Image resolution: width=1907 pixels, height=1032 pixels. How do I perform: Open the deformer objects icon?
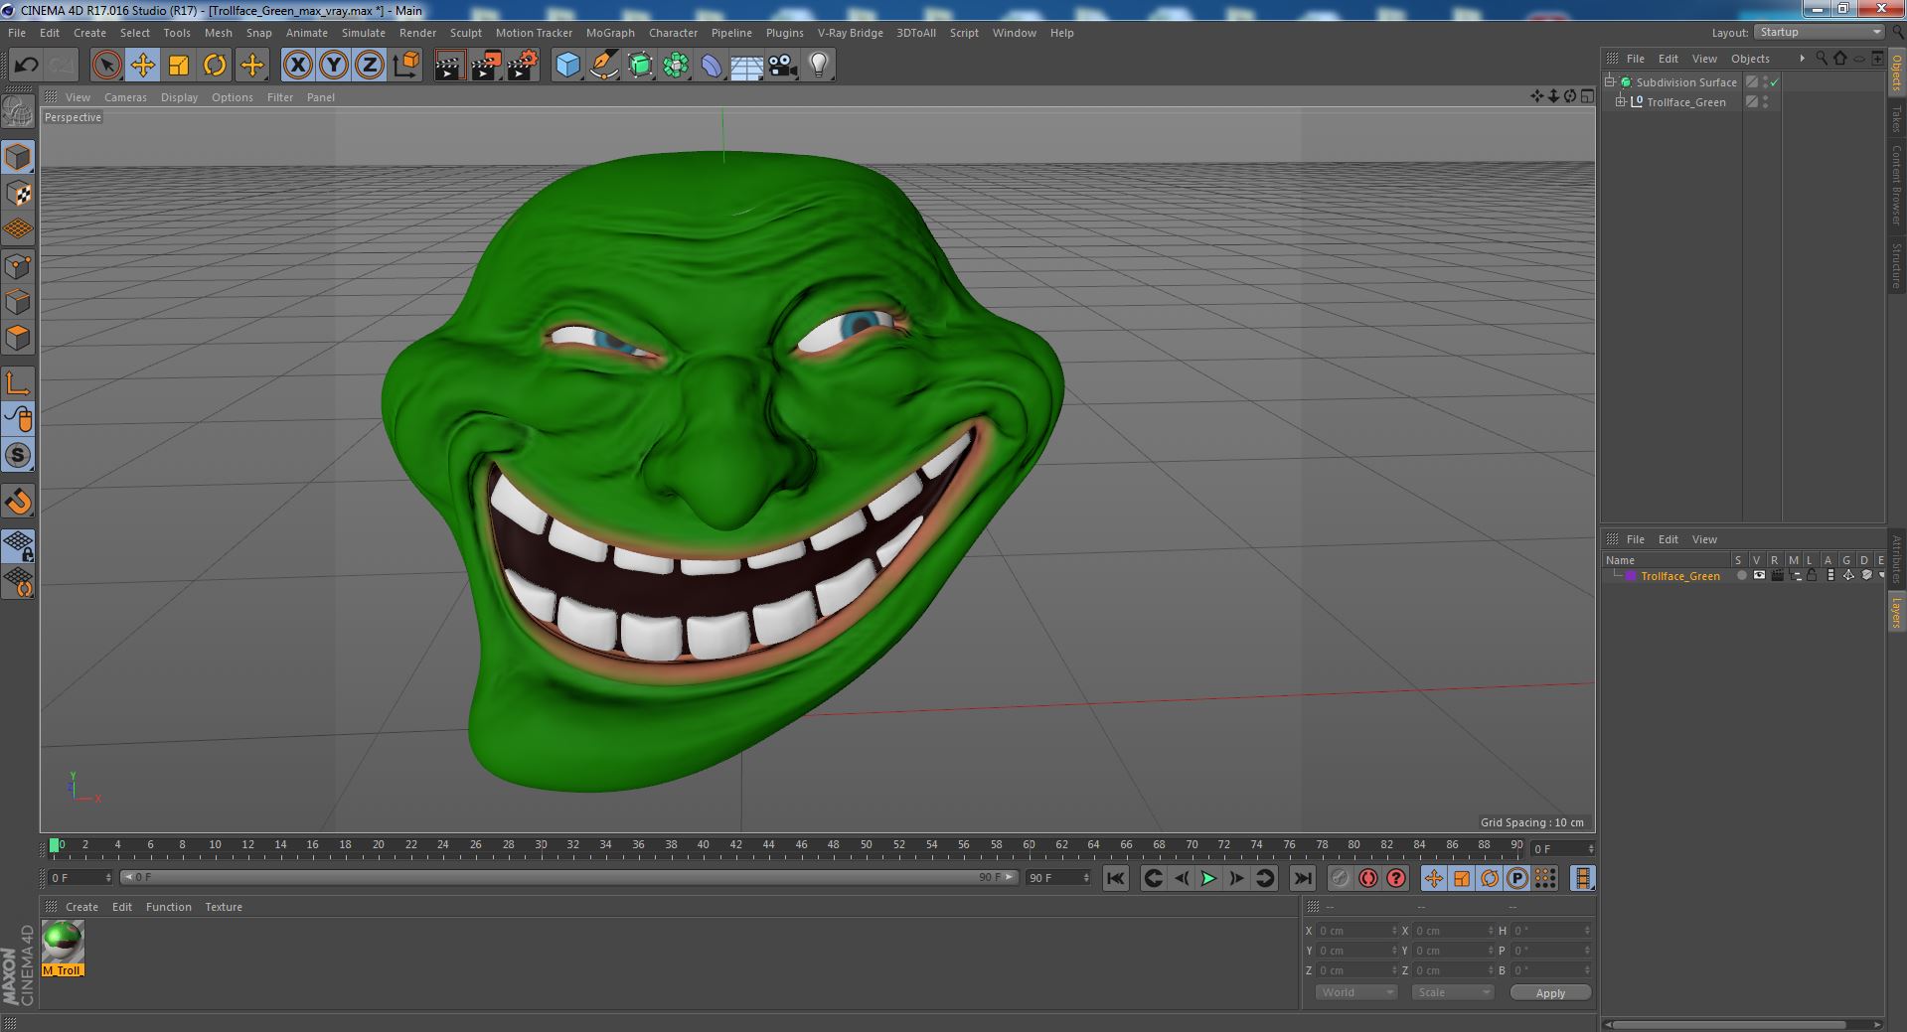(x=712, y=66)
